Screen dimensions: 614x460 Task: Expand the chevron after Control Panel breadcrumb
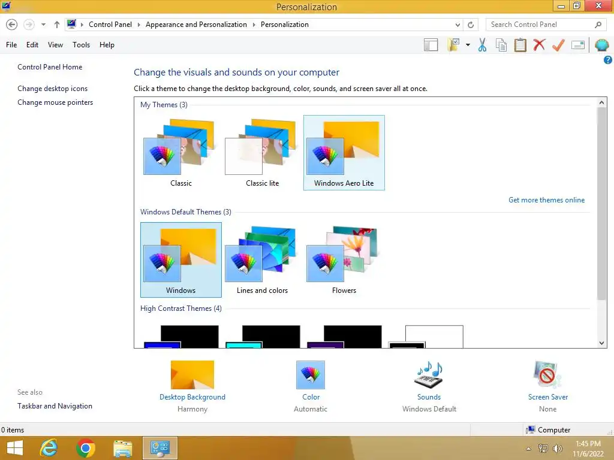pyautogui.click(x=139, y=25)
